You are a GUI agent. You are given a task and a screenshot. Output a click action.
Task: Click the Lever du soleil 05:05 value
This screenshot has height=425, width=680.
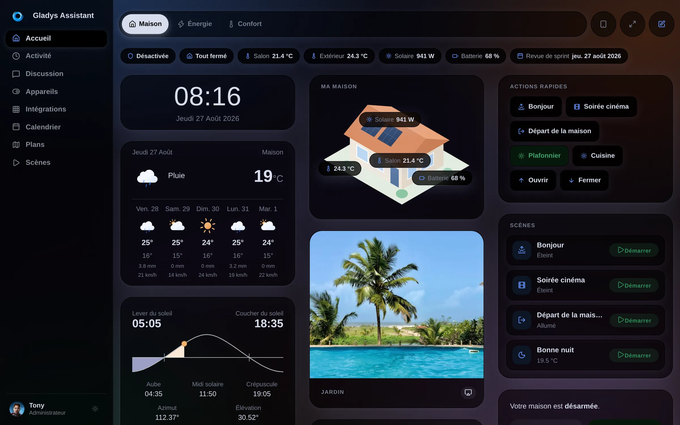pos(147,324)
